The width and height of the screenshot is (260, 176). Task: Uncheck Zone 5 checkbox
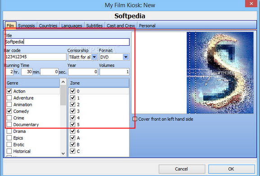[73, 124]
